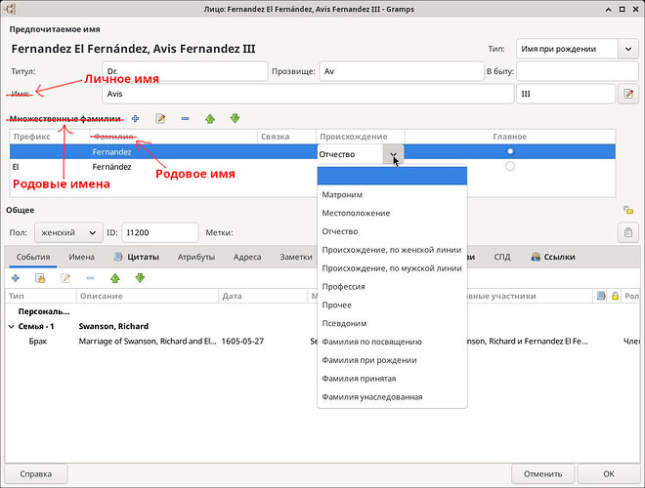
Task: Click the Справка help button
Action: (x=36, y=474)
